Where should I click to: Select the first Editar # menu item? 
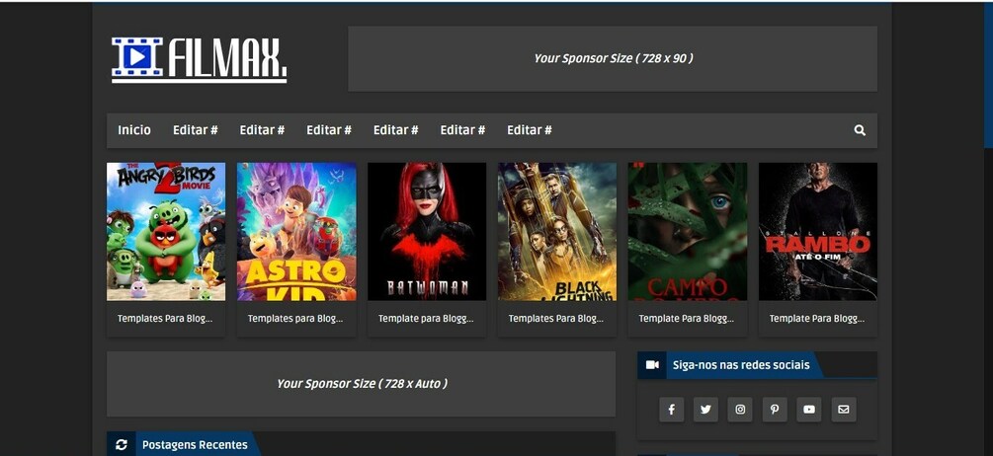coord(195,130)
